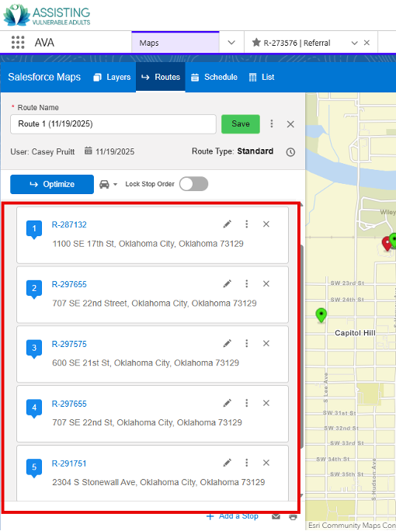Open more options for stop 5 R-291751
The height and width of the screenshot is (531, 396).
click(247, 462)
